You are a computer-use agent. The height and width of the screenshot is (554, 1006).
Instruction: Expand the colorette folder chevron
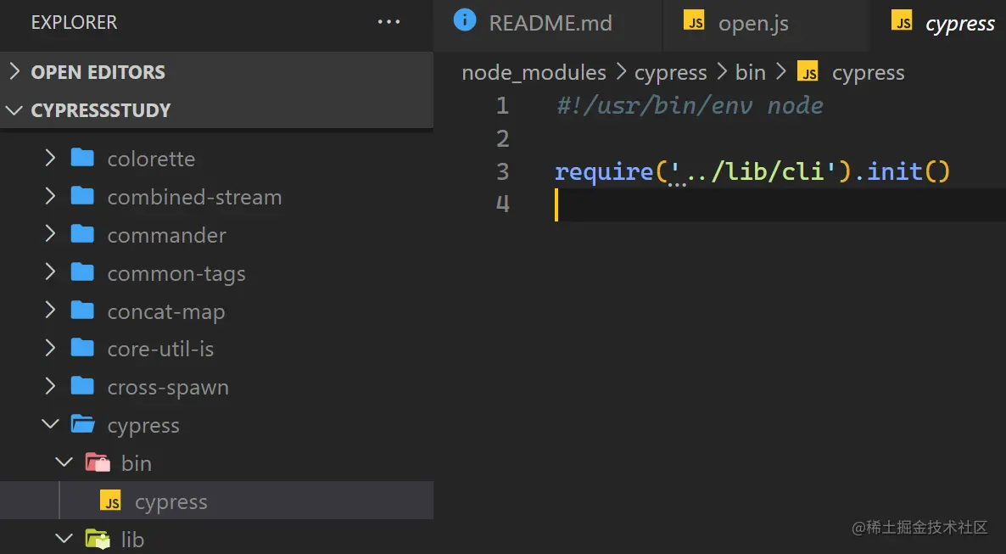coord(50,158)
